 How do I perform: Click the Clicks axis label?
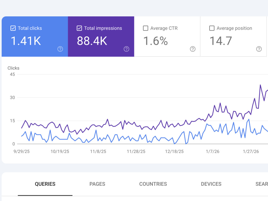pos(13,68)
